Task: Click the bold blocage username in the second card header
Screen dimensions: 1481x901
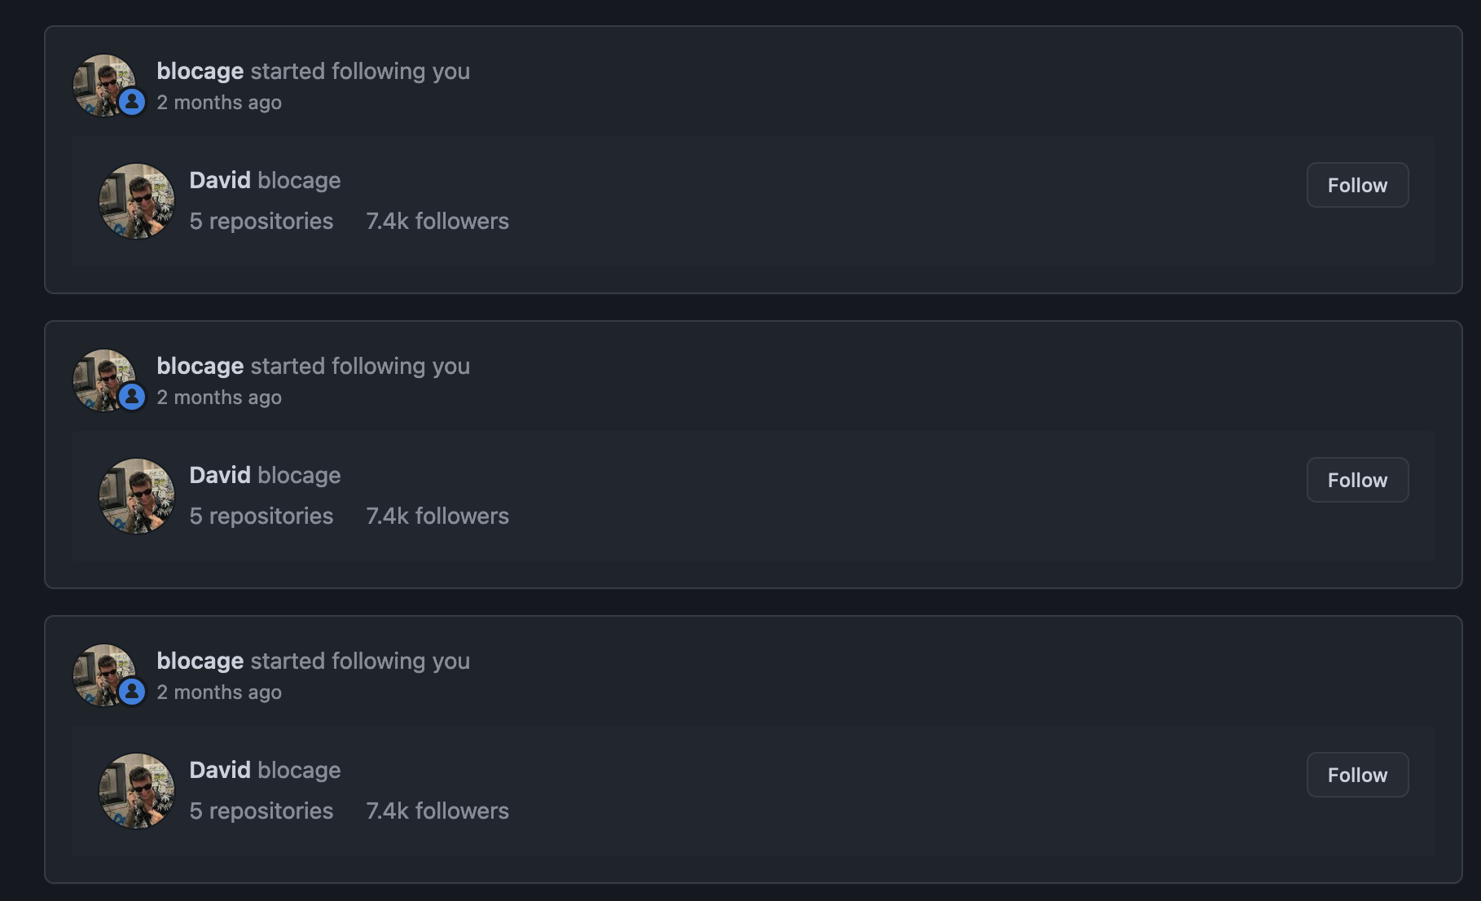Action: (x=200, y=367)
